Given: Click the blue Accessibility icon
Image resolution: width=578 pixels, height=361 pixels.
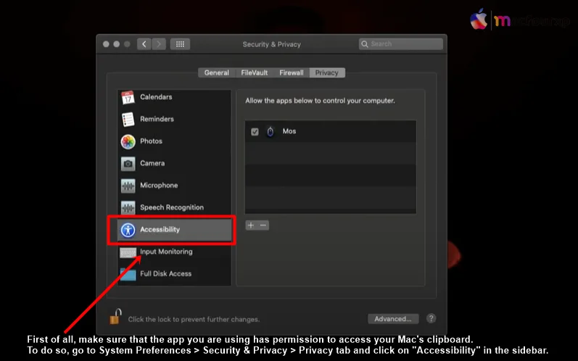Looking at the screenshot, I should click(128, 230).
